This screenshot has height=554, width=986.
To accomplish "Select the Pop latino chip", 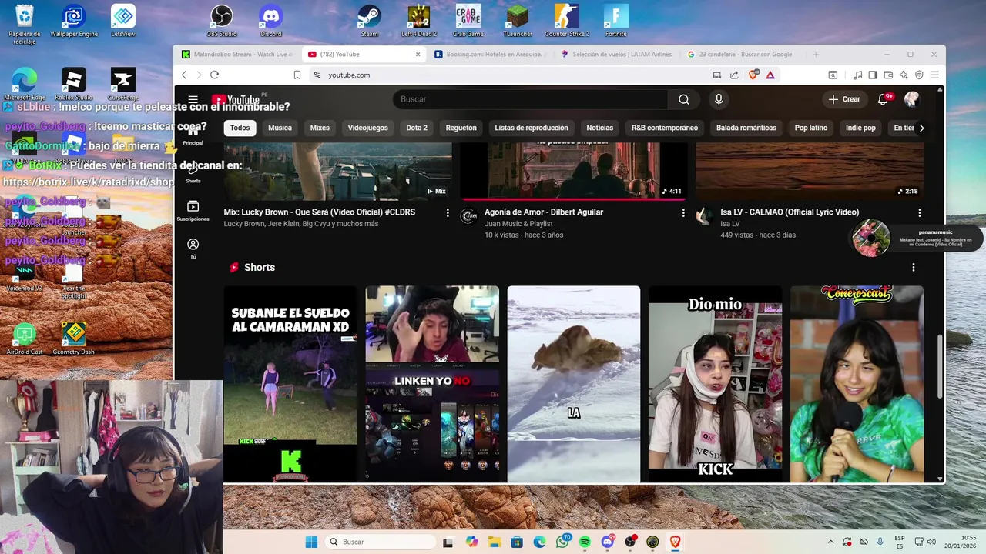I will 810,128.
